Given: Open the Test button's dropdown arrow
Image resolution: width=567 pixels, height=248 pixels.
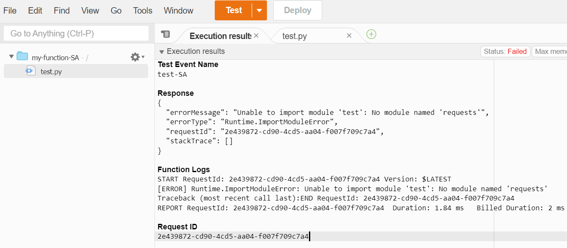Looking at the screenshot, I should (259, 10).
